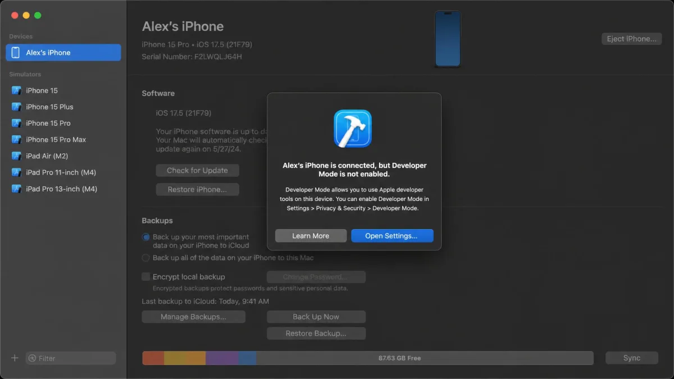This screenshot has width=674, height=379.
Task: Click the Sync button
Action: click(631, 358)
